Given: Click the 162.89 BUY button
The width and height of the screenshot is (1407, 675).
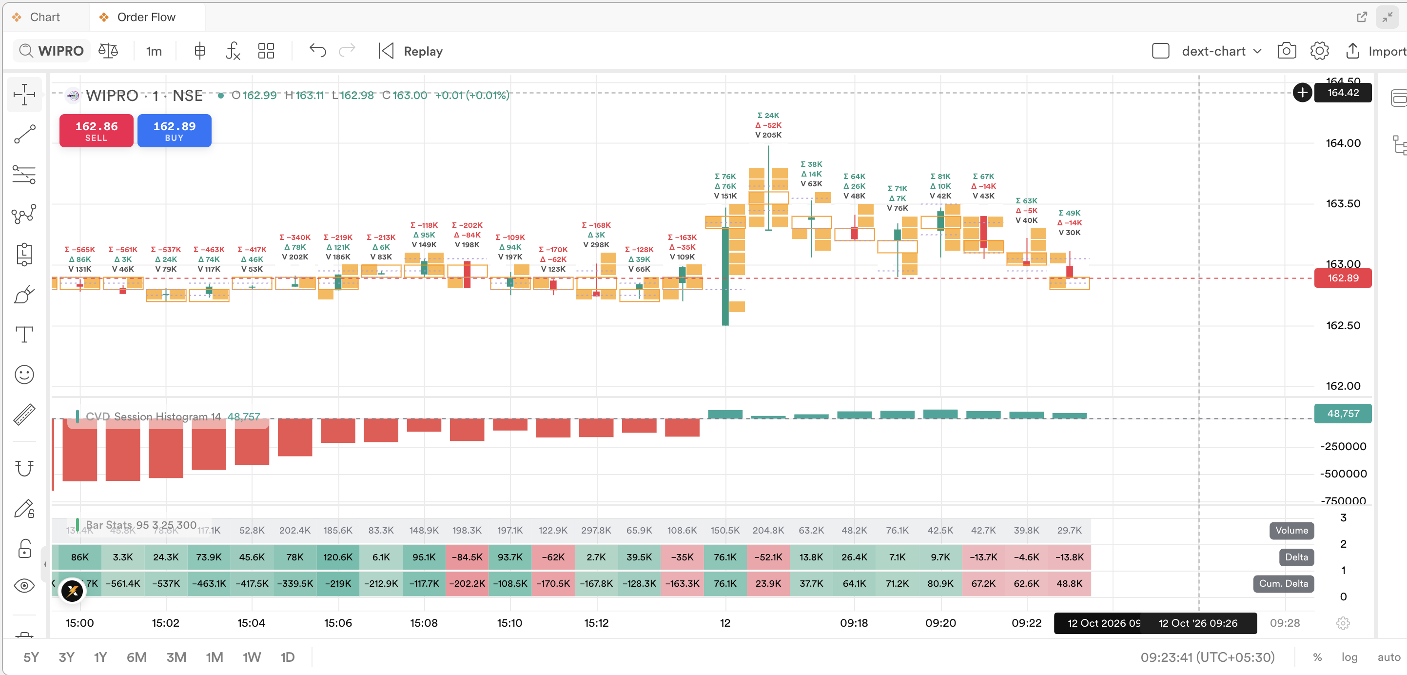Looking at the screenshot, I should (174, 131).
